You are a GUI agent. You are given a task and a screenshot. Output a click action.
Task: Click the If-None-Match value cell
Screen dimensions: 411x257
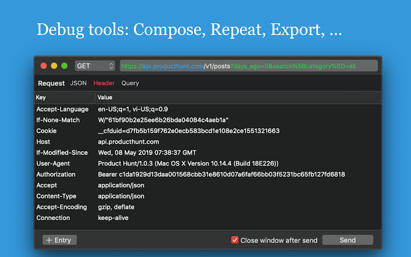tap(163, 120)
